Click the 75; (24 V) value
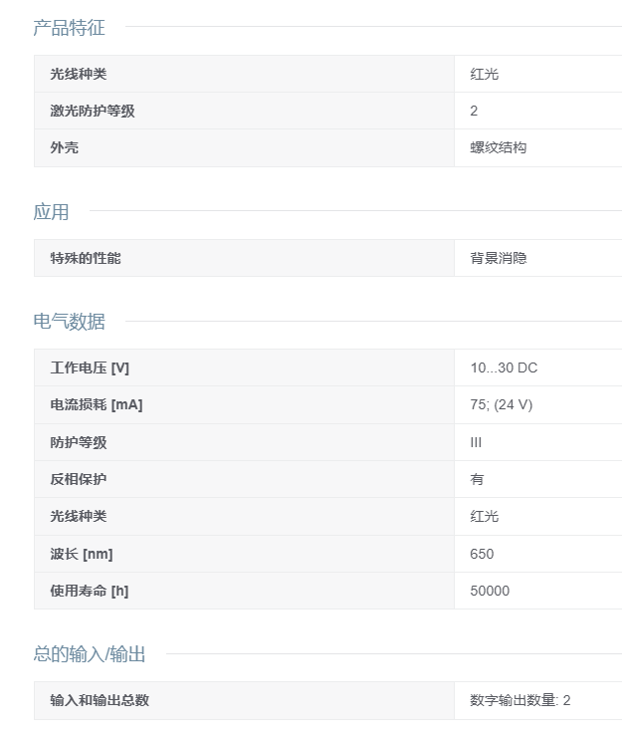The height and width of the screenshot is (732, 622). (x=501, y=404)
